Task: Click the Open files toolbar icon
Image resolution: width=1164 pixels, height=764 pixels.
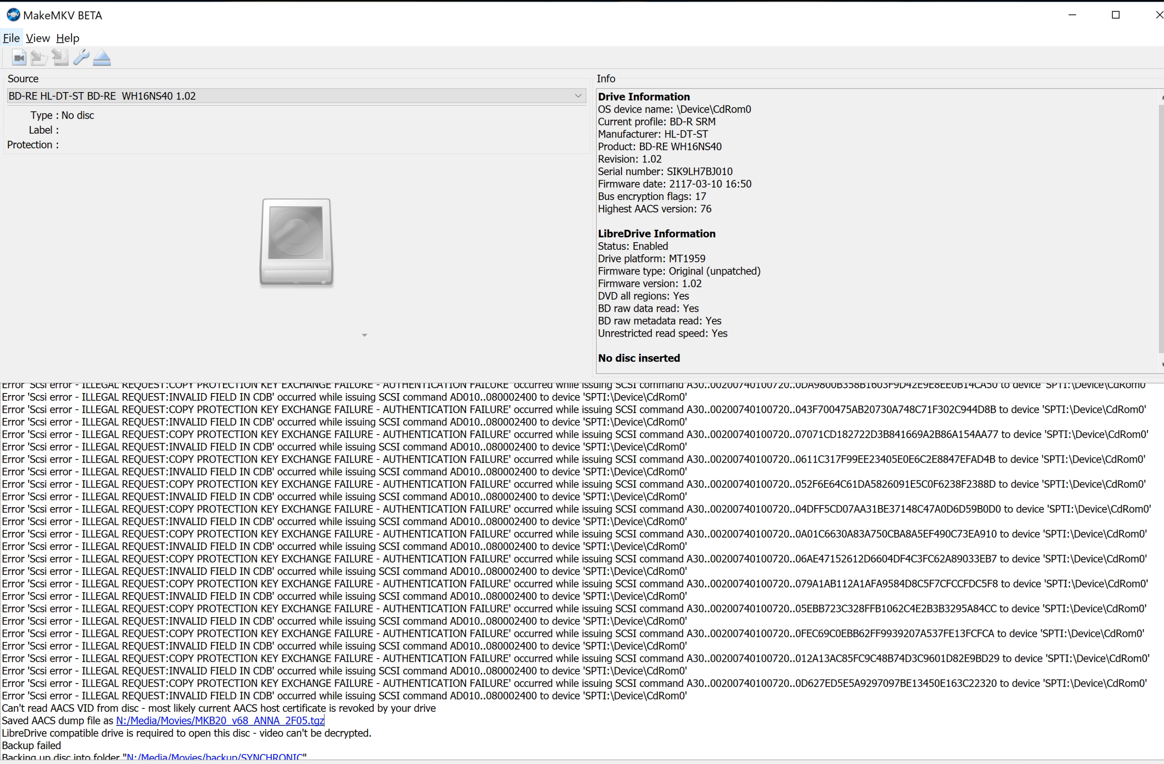Action: coord(19,58)
